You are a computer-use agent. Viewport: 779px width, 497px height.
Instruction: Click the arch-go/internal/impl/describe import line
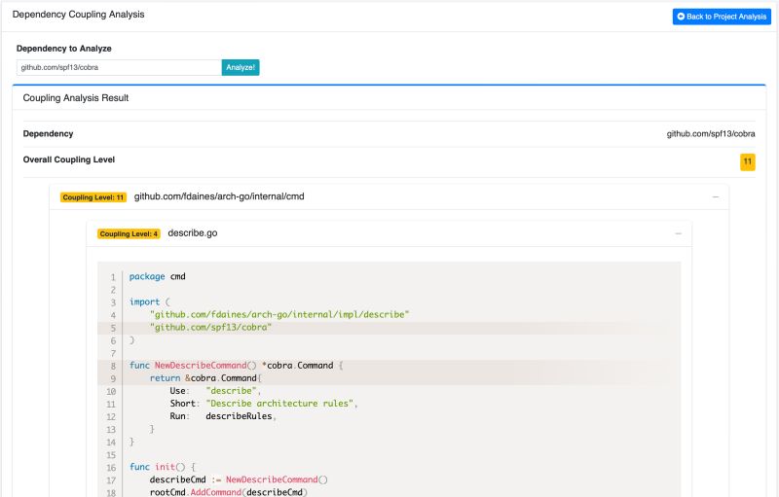coord(279,314)
